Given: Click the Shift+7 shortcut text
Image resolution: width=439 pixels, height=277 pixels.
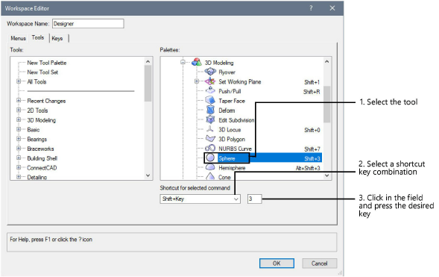Looking at the screenshot, I should (x=312, y=149).
